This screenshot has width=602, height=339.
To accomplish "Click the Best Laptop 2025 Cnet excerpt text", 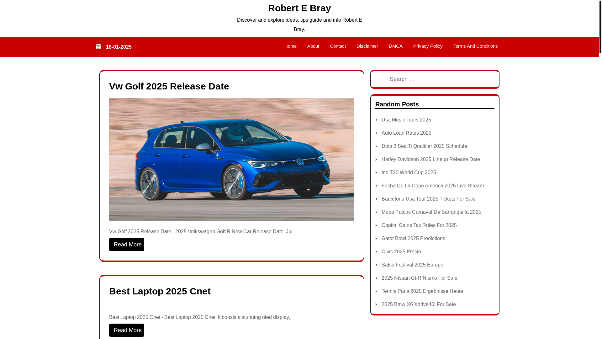I will (x=199, y=317).
